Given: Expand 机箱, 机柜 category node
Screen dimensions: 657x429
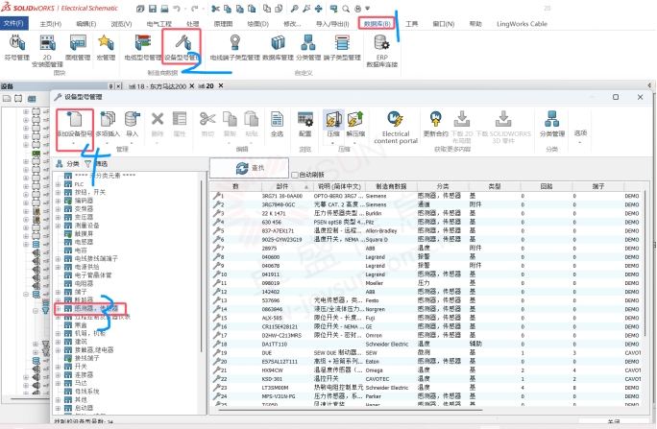Looking at the screenshot, I should [59, 334].
